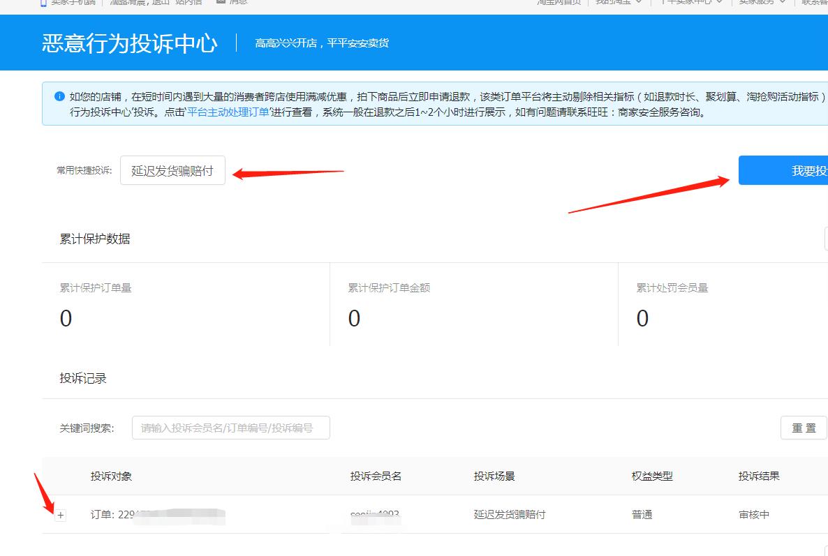
Task: Click the order number starting with 2294
Action: [x=140, y=515]
